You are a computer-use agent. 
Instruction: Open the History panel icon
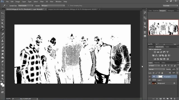145,12
